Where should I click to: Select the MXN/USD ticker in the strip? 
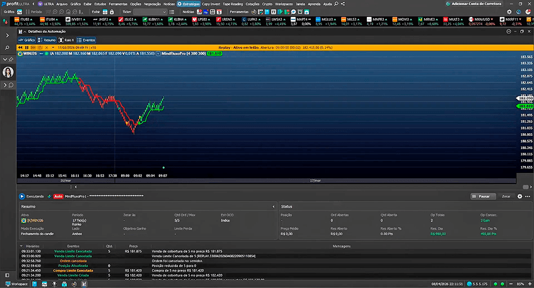pyautogui.click(x=482, y=22)
